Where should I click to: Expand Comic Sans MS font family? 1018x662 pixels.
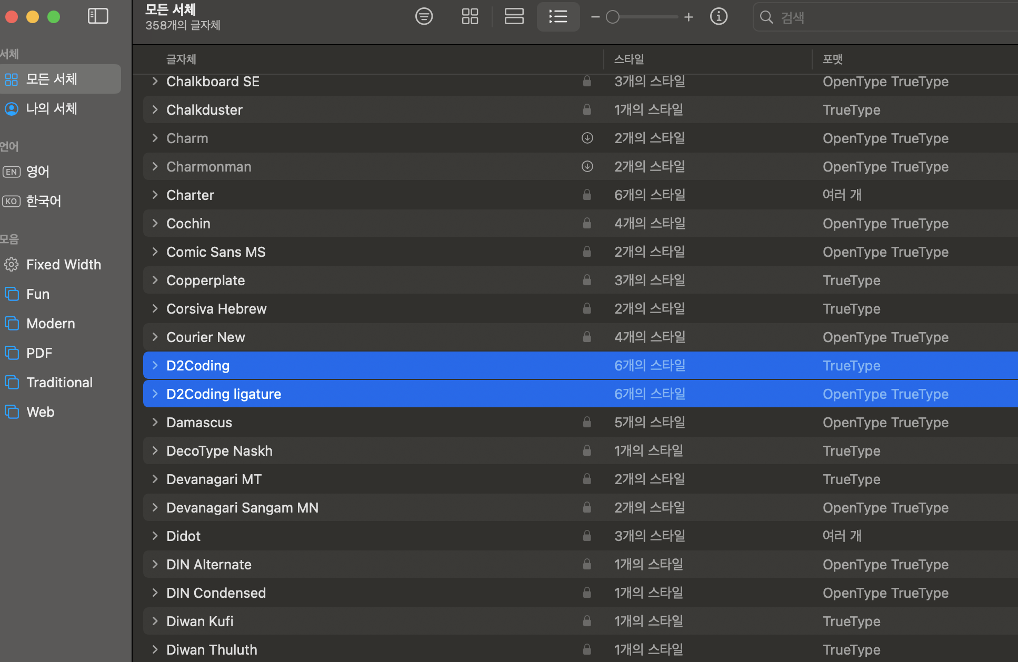(155, 252)
